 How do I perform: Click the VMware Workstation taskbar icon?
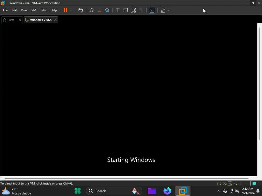pos(183,191)
